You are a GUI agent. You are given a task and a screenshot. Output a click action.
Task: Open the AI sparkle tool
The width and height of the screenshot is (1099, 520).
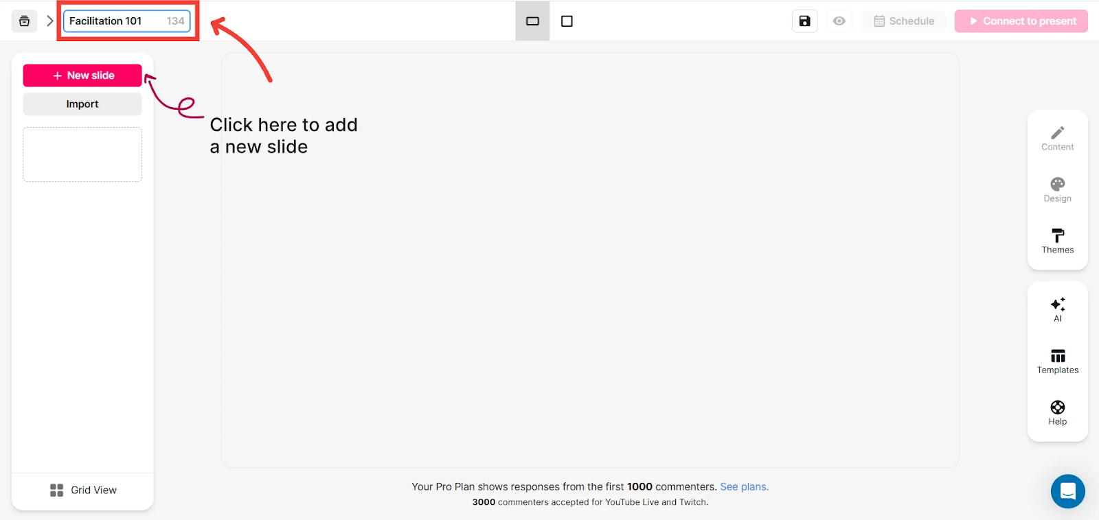(1057, 309)
